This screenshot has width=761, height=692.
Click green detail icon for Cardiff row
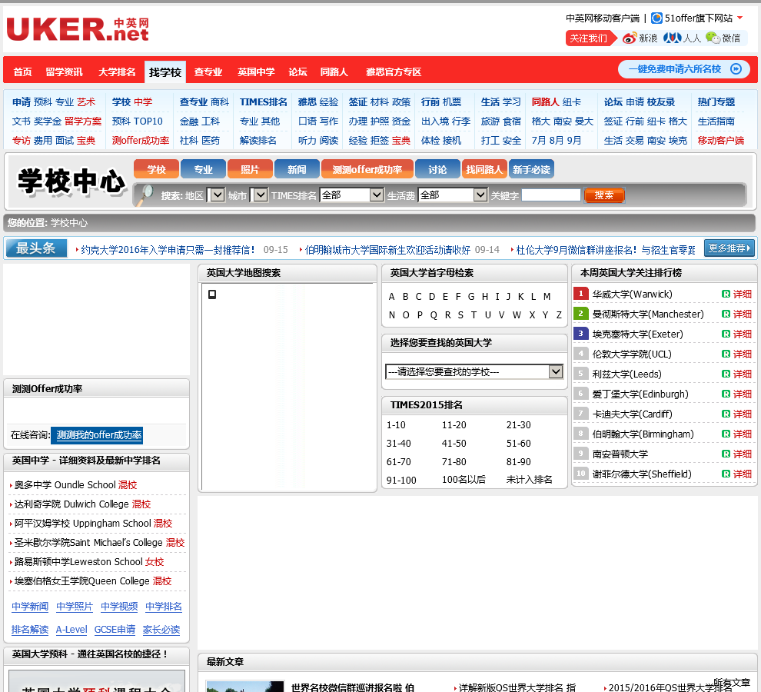726,414
